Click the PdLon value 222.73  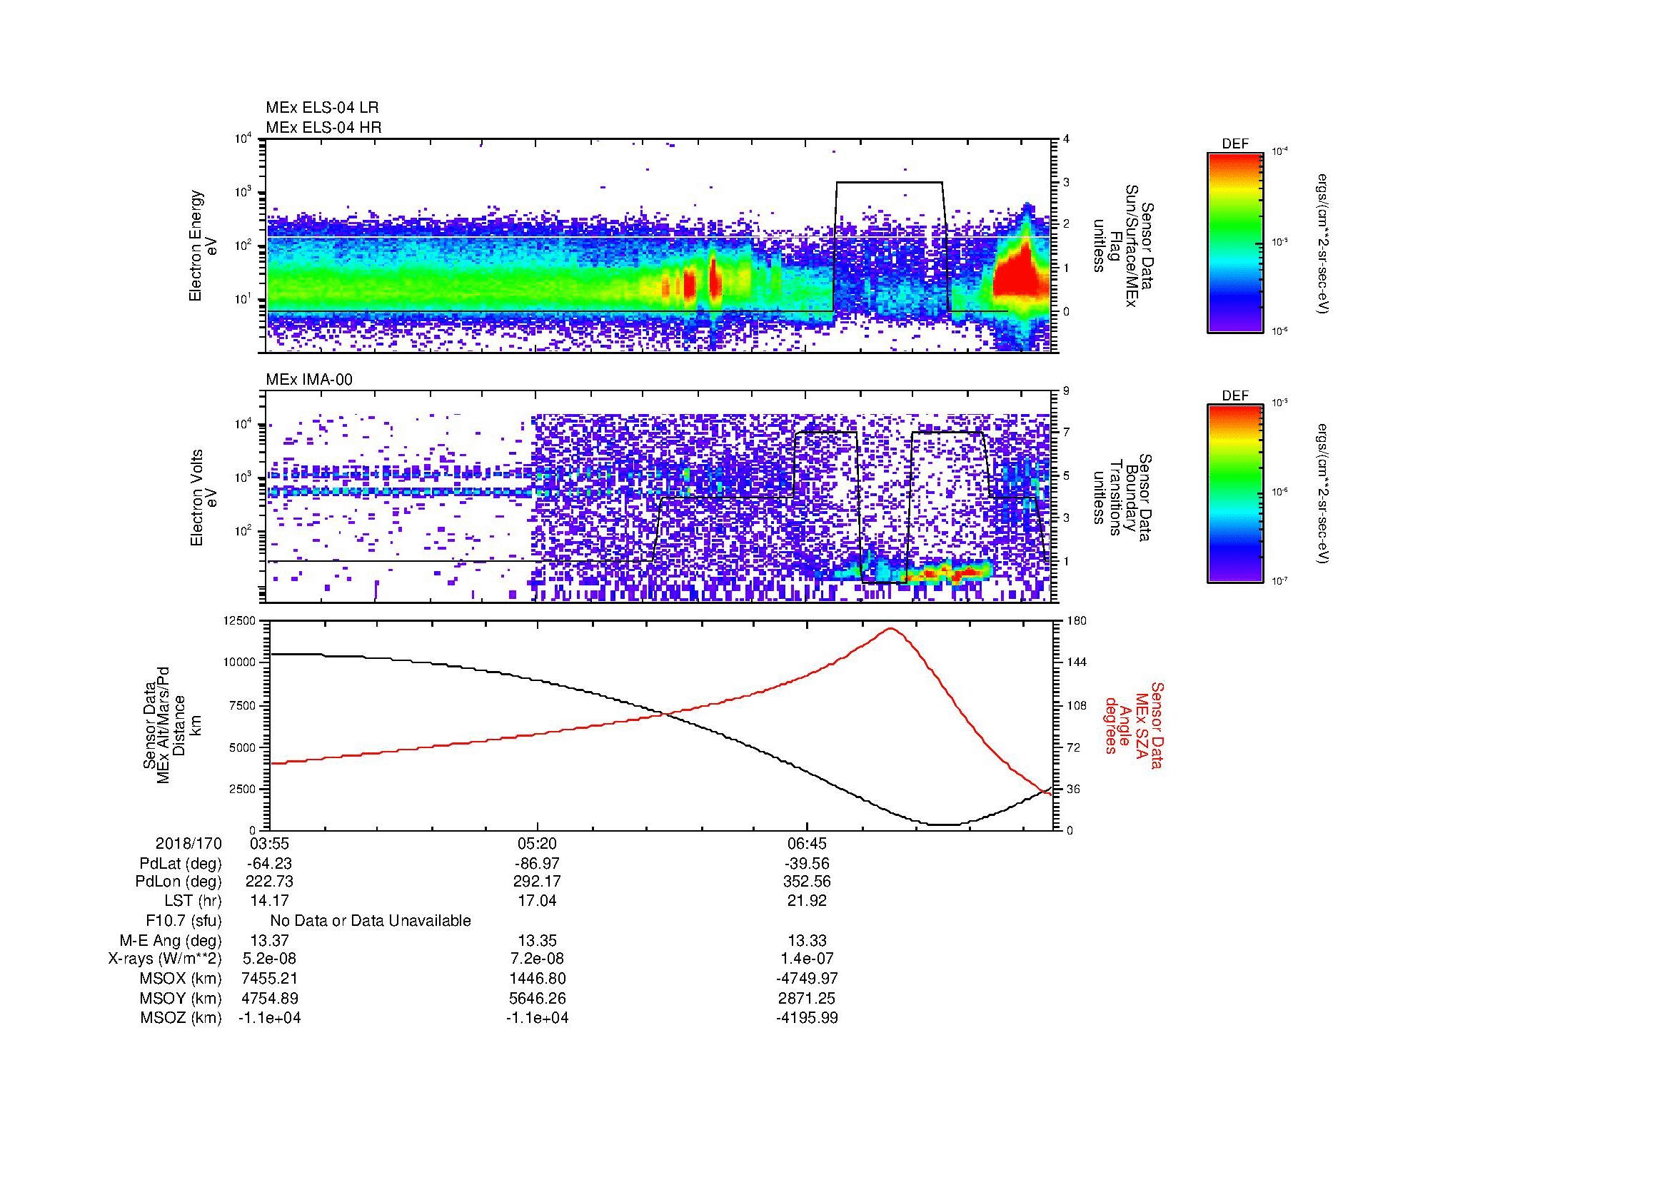[x=270, y=882]
